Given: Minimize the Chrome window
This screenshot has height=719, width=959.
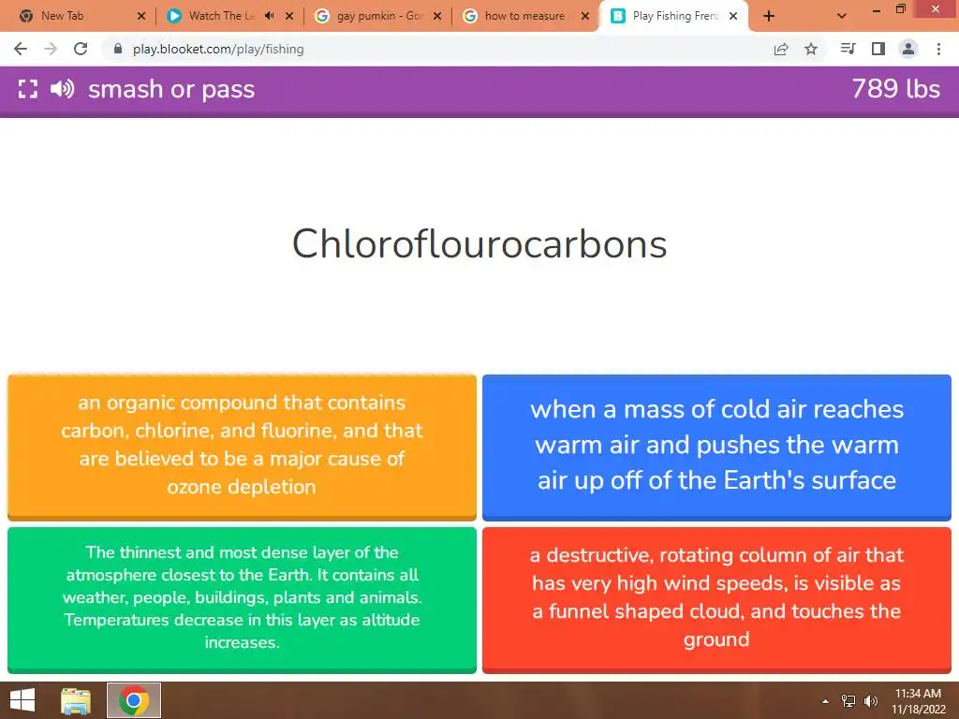Looking at the screenshot, I should pyautogui.click(x=876, y=9).
